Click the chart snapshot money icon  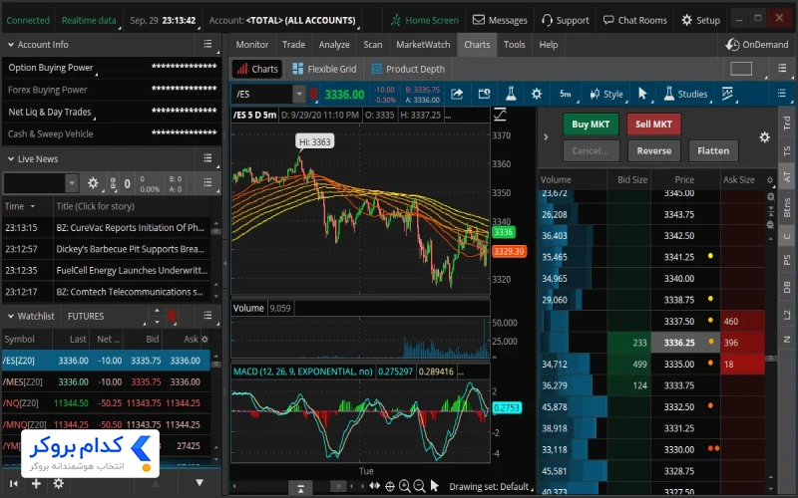click(484, 94)
